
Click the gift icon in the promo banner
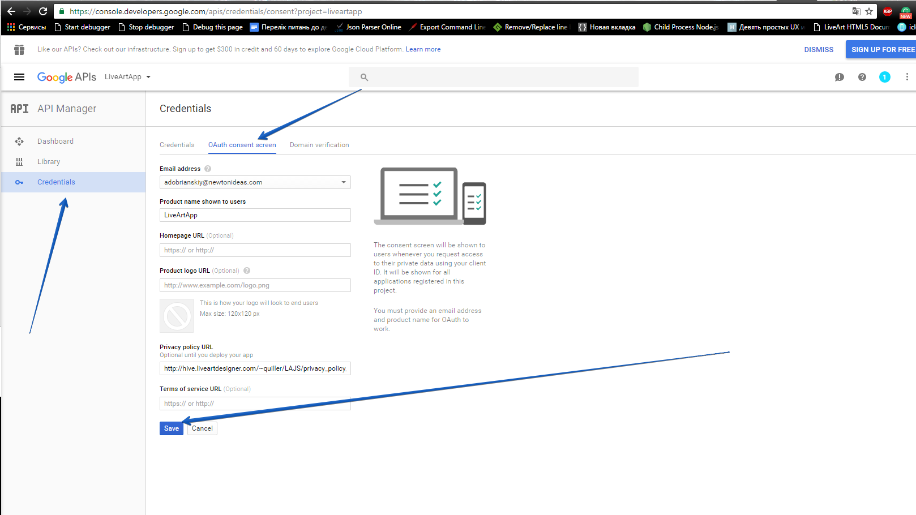click(19, 50)
